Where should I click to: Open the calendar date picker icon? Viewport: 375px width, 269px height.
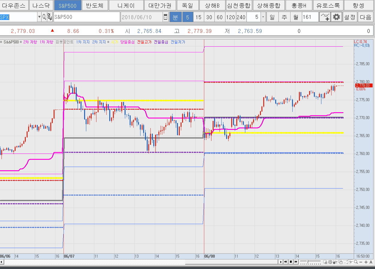[x=166, y=17]
